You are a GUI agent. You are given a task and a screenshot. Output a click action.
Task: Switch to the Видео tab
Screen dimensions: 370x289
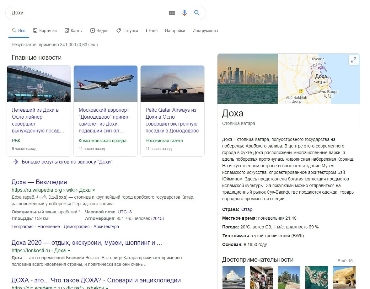(x=99, y=30)
